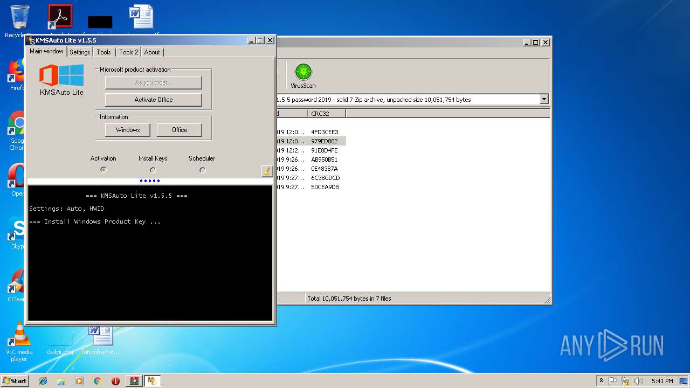Click the taskbar clock showing 5:41 PM

[662, 381]
